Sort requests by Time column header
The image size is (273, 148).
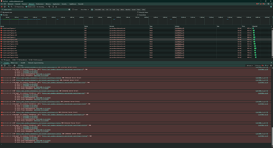246,26
